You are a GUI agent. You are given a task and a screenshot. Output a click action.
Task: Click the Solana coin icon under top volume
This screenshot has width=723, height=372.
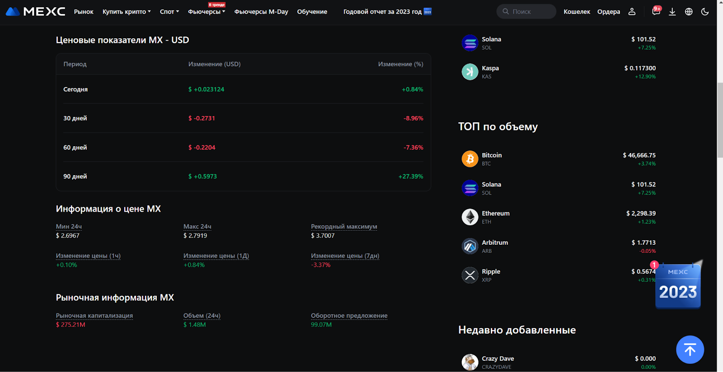[470, 188]
